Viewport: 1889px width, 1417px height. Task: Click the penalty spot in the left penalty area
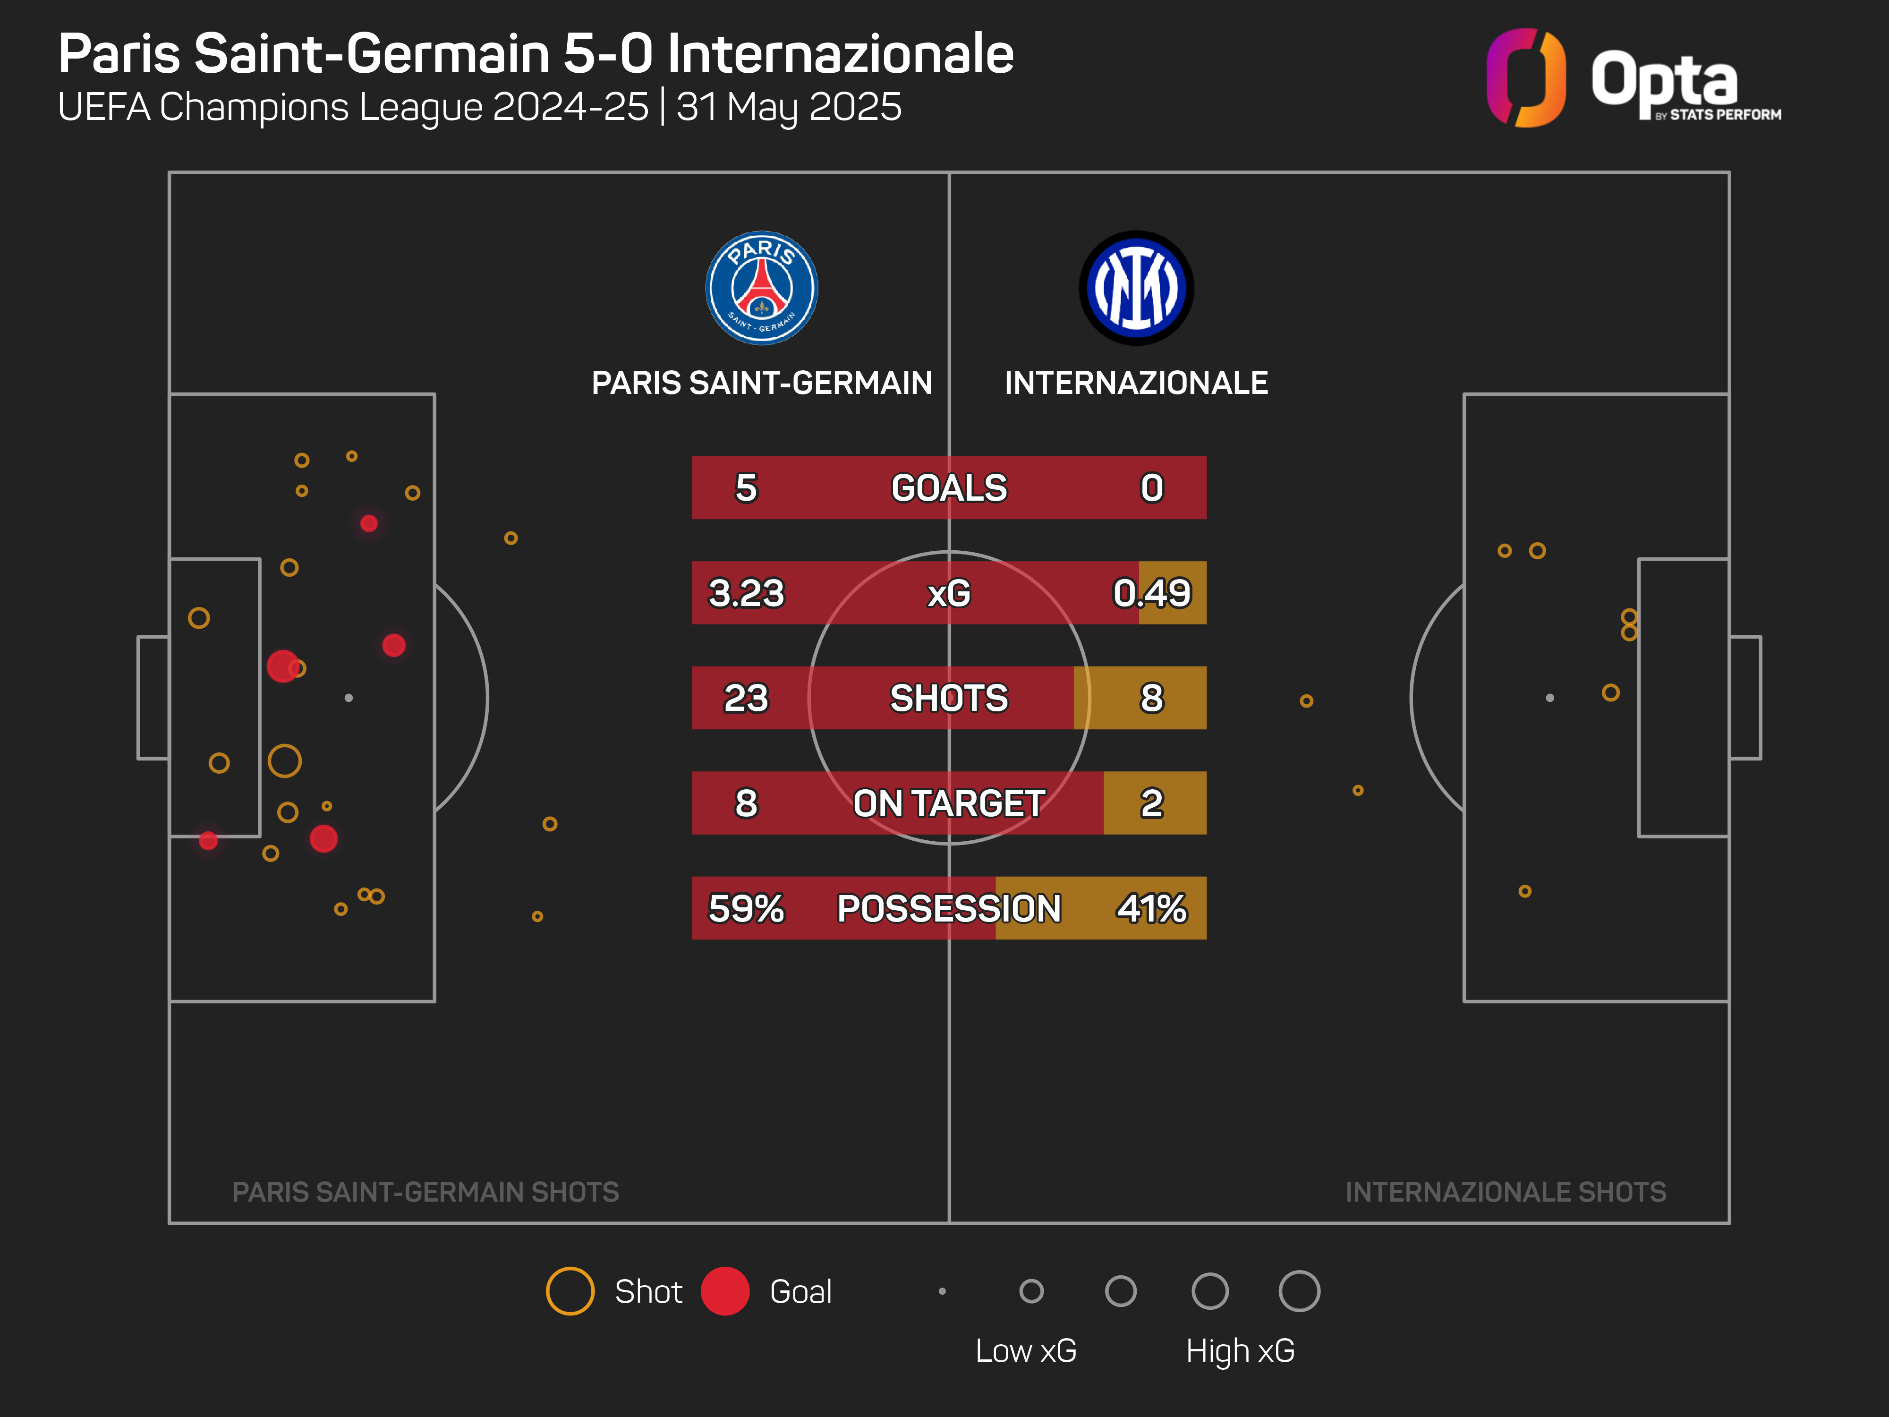349,698
